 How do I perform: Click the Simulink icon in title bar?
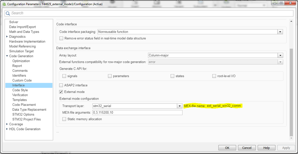(4, 4)
